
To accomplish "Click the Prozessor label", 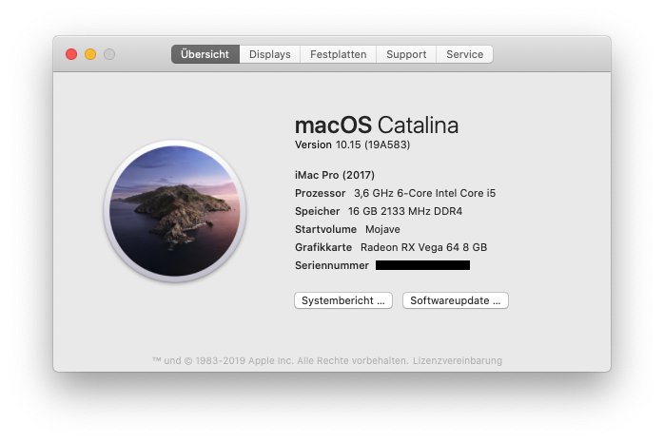I will [321, 193].
